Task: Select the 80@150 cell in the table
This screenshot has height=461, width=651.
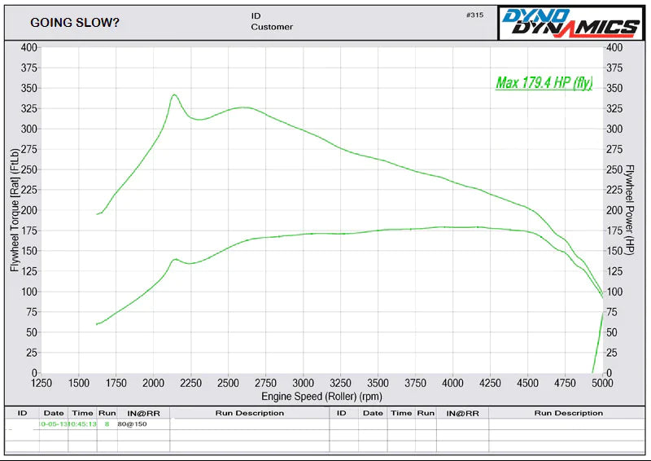Action: coord(132,424)
